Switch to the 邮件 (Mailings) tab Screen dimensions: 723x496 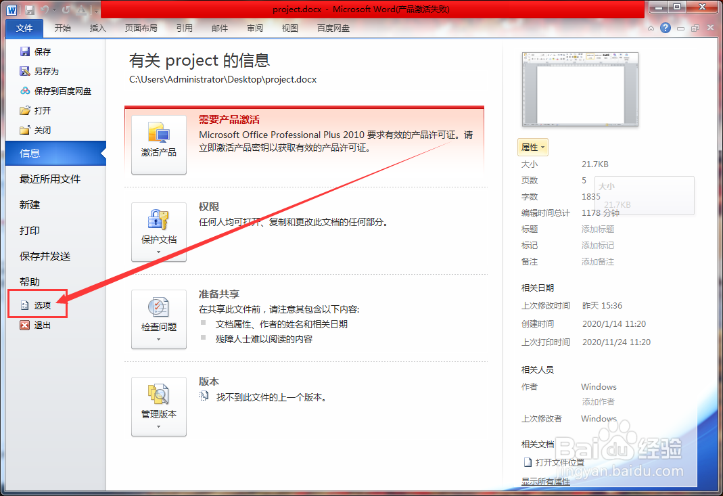pos(220,28)
